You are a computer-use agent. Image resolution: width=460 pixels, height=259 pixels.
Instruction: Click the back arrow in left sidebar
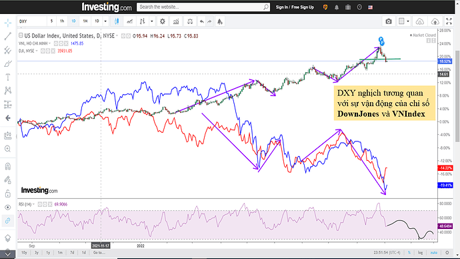8,118
